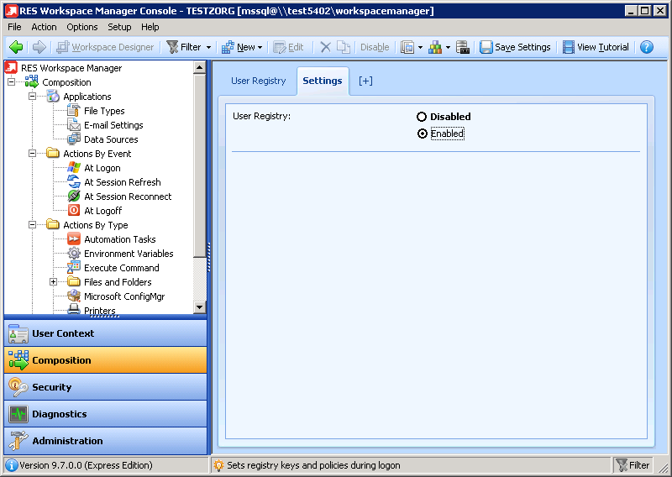Switch to the Settings tab
Image resolution: width=672 pixels, height=477 pixels.
(323, 81)
